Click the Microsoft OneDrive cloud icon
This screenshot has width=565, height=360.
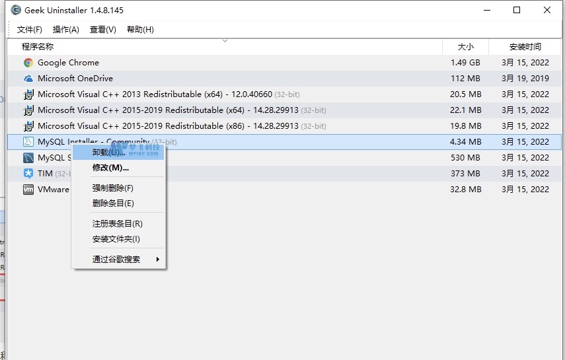[28, 79]
